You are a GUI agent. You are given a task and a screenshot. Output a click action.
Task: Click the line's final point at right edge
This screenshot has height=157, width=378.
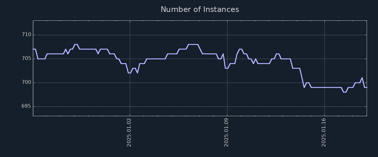point(366,87)
